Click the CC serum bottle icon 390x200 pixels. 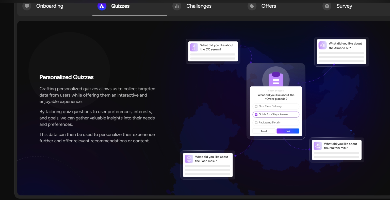[x=194, y=47]
